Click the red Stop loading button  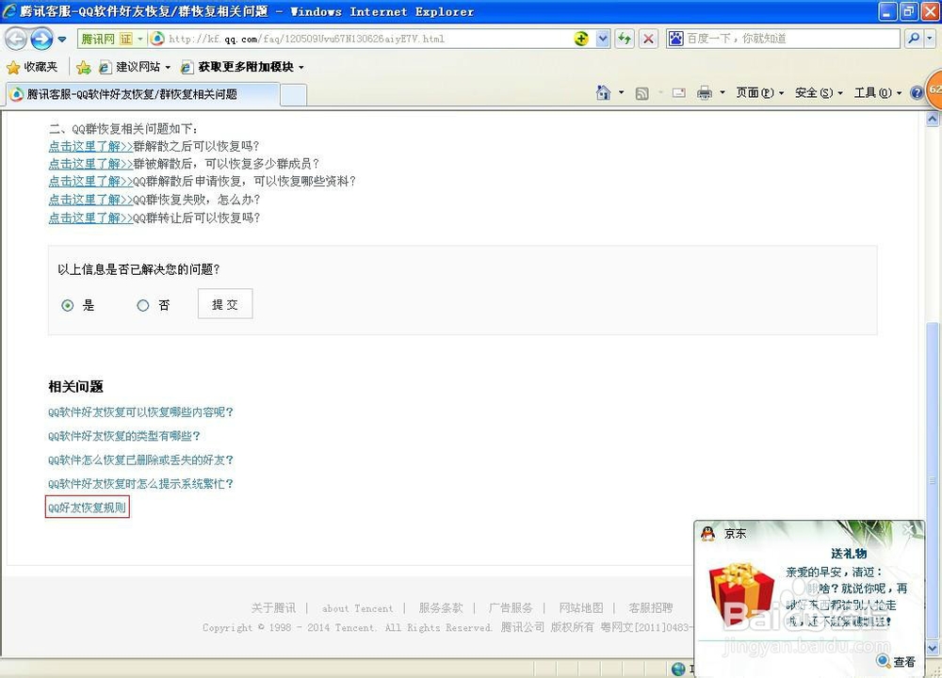[x=648, y=39]
